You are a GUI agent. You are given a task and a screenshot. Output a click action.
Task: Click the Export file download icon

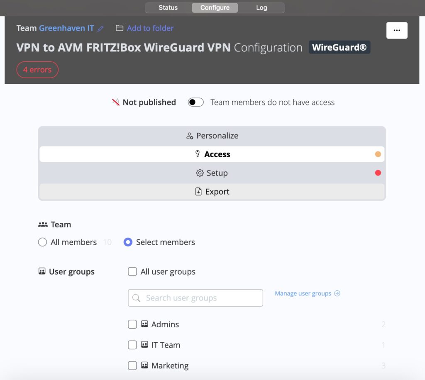point(198,192)
